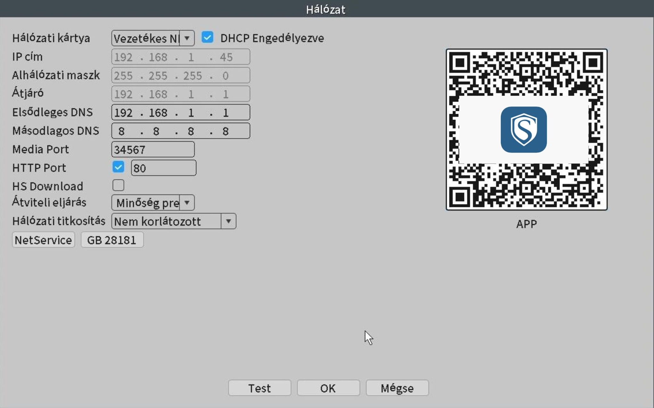Open the NetService settings

(43, 240)
